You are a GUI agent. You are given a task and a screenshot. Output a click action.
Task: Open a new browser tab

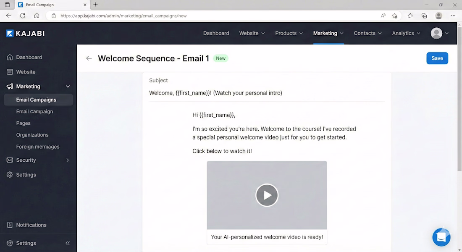click(x=95, y=5)
